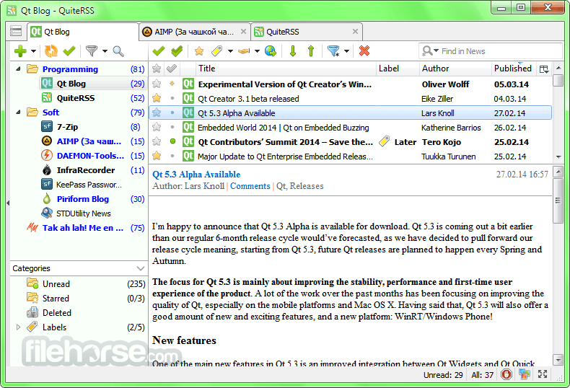The image size is (570, 388).
Task: Toggle star on Experimental Version of Qt Creator row
Action: pyautogui.click(x=157, y=84)
